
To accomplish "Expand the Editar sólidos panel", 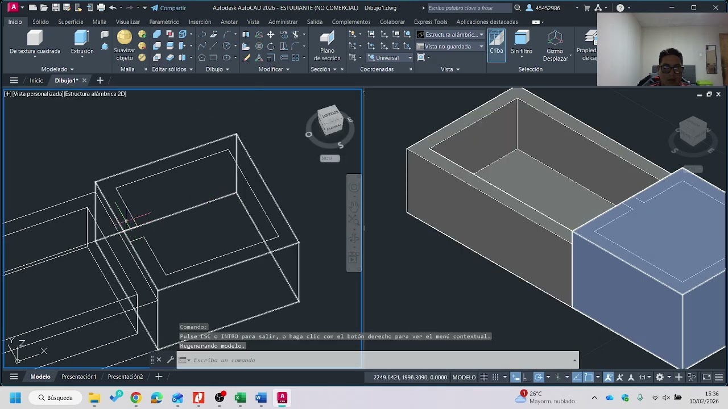I will pyautogui.click(x=172, y=69).
